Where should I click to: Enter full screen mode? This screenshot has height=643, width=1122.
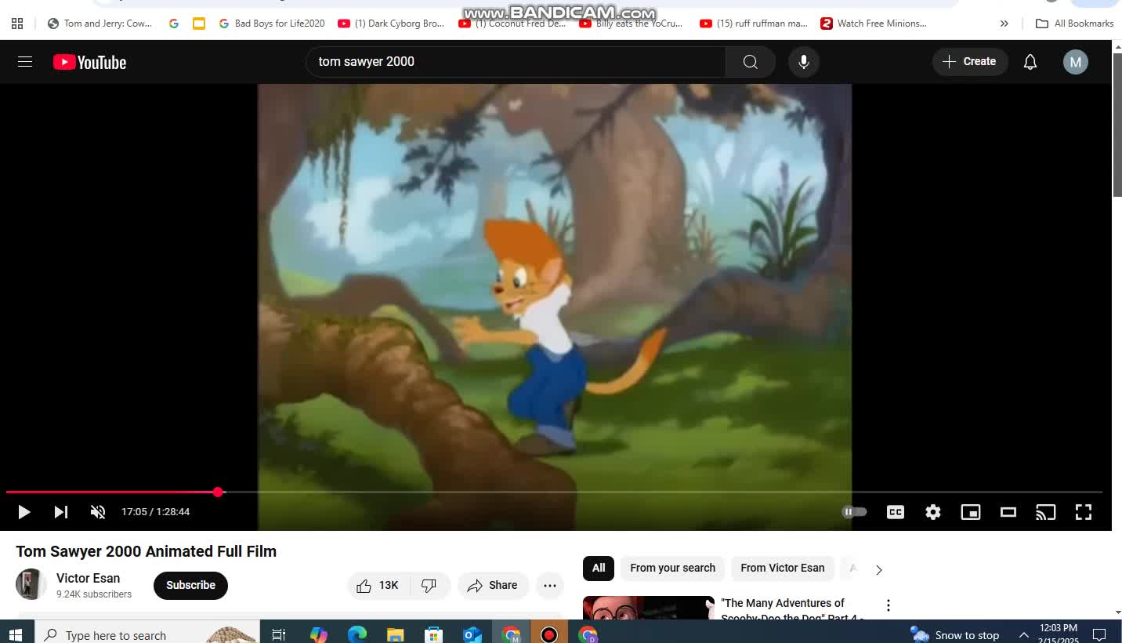1083,512
